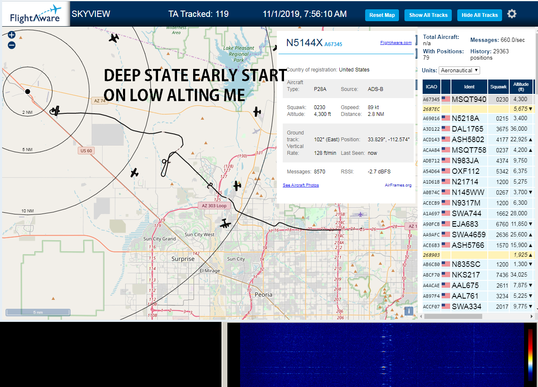Click US flag in DAL1765 row
This screenshot has width=538, height=387.
pyautogui.click(x=445, y=129)
